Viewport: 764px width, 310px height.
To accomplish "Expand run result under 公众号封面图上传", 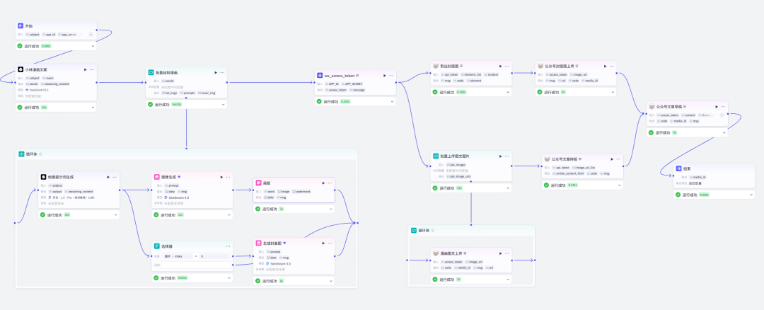I will (613, 91).
